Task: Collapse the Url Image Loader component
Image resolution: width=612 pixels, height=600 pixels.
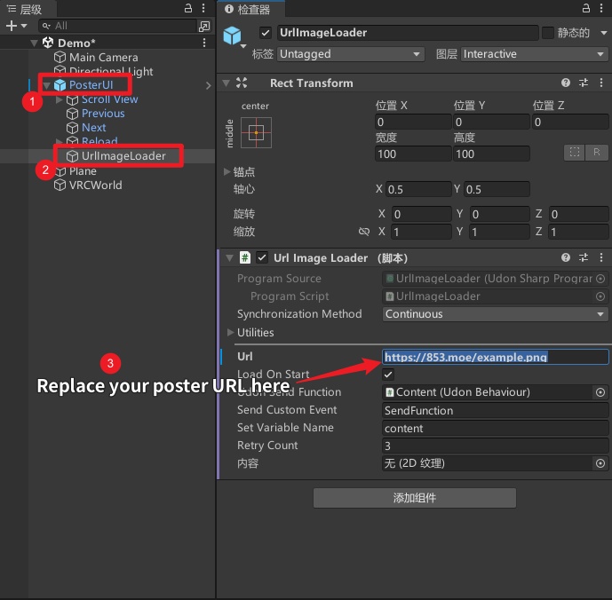Action: 229,258
